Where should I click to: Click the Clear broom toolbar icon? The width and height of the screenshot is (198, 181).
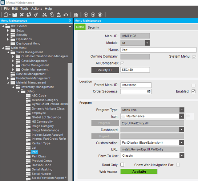[36, 15]
